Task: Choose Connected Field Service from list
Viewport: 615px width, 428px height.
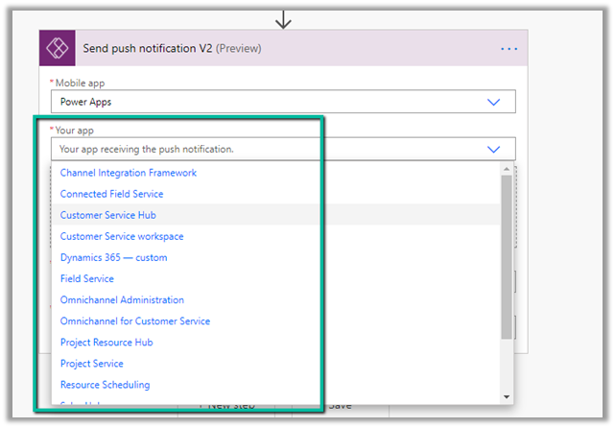Action: pyautogui.click(x=111, y=194)
